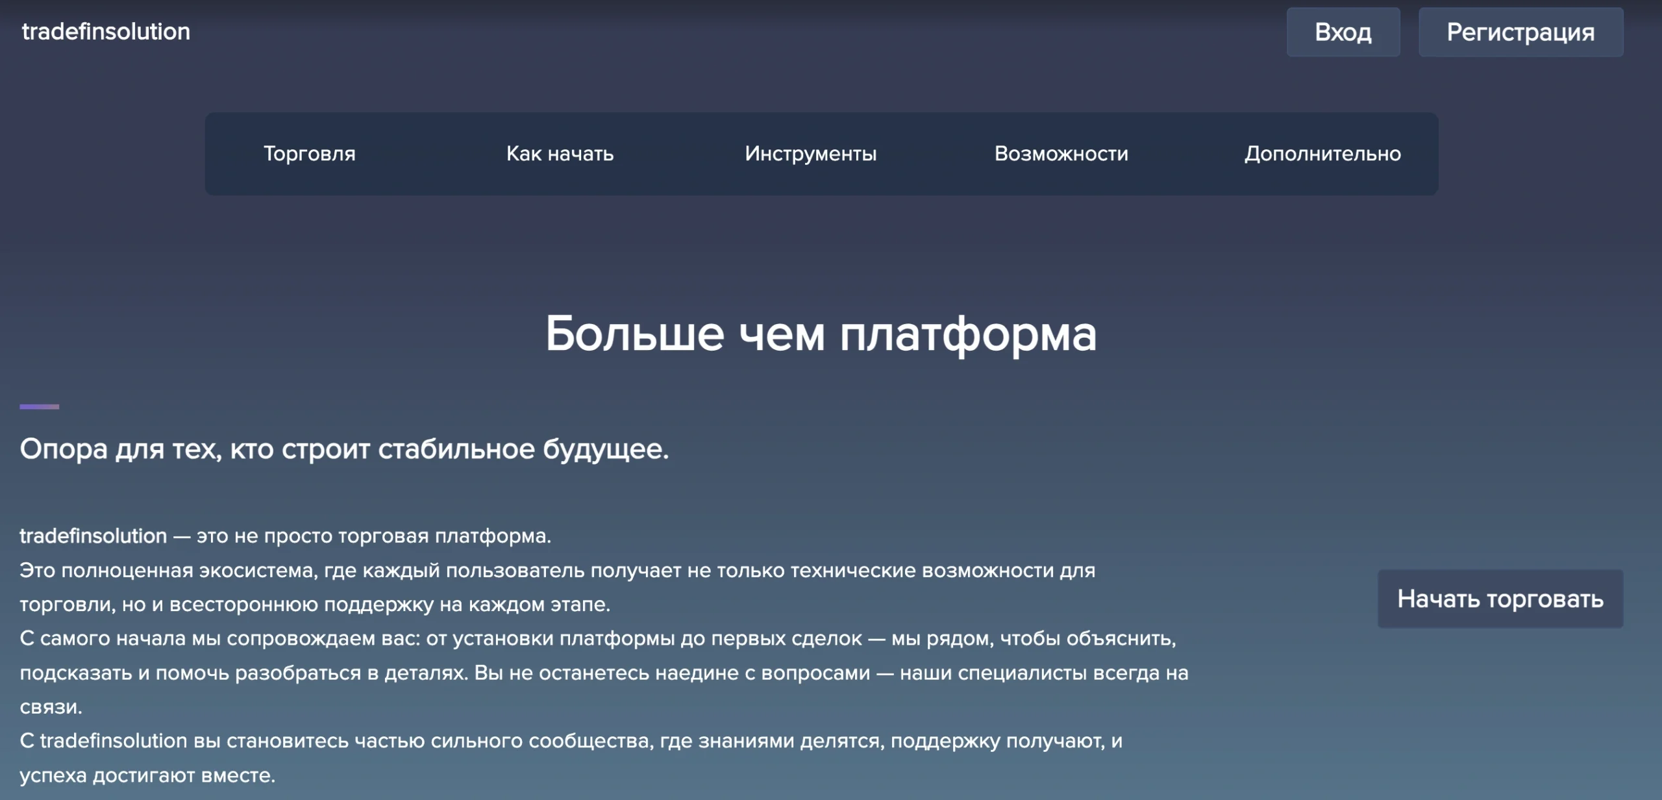Screen dimensions: 1662x800
Task: Click the text 'С самого начала мы сопровождаем вас'
Action: (222, 638)
